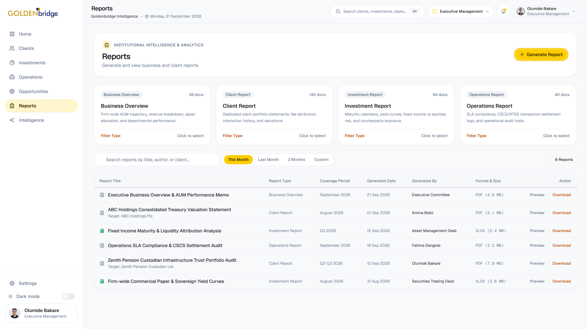
Task: Download the Executive Business Overview memo
Action: (562, 195)
